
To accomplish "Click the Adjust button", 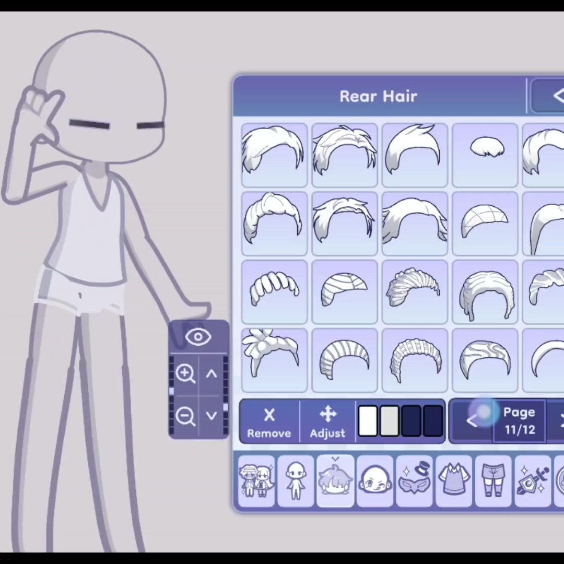I will [327, 422].
